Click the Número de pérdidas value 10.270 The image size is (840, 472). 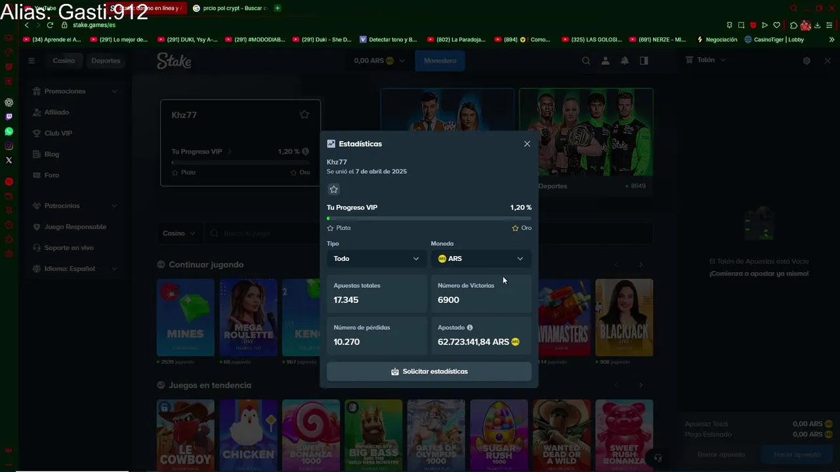coord(346,342)
